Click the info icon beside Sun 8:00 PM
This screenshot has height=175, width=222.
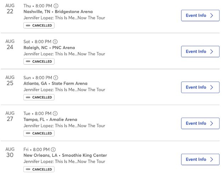coord(56,78)
